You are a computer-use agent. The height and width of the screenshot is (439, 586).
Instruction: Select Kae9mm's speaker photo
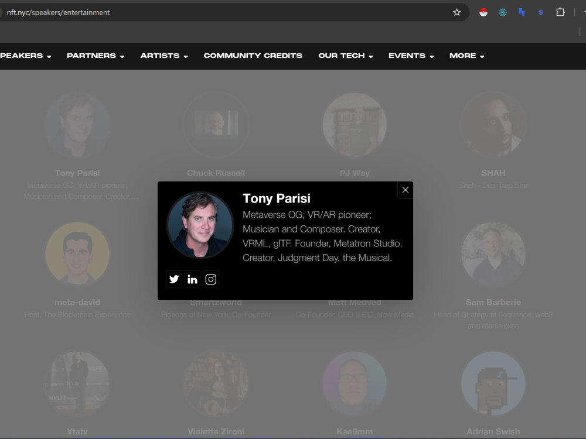click(355, 383)
